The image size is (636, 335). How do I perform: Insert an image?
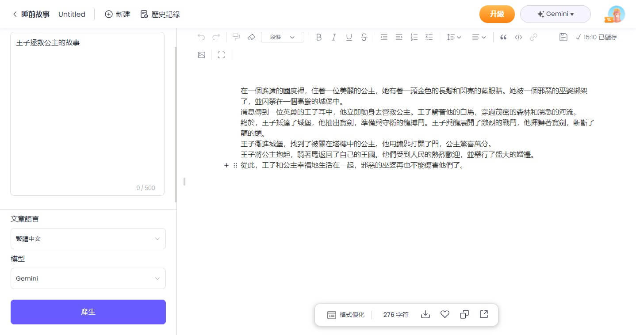pos(202,55)
